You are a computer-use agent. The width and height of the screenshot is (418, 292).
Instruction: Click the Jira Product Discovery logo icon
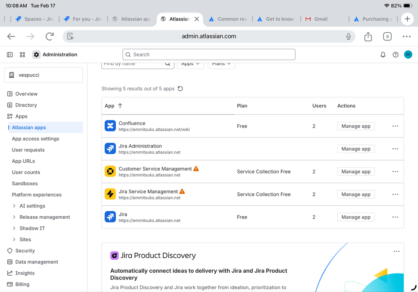[114, 256]
